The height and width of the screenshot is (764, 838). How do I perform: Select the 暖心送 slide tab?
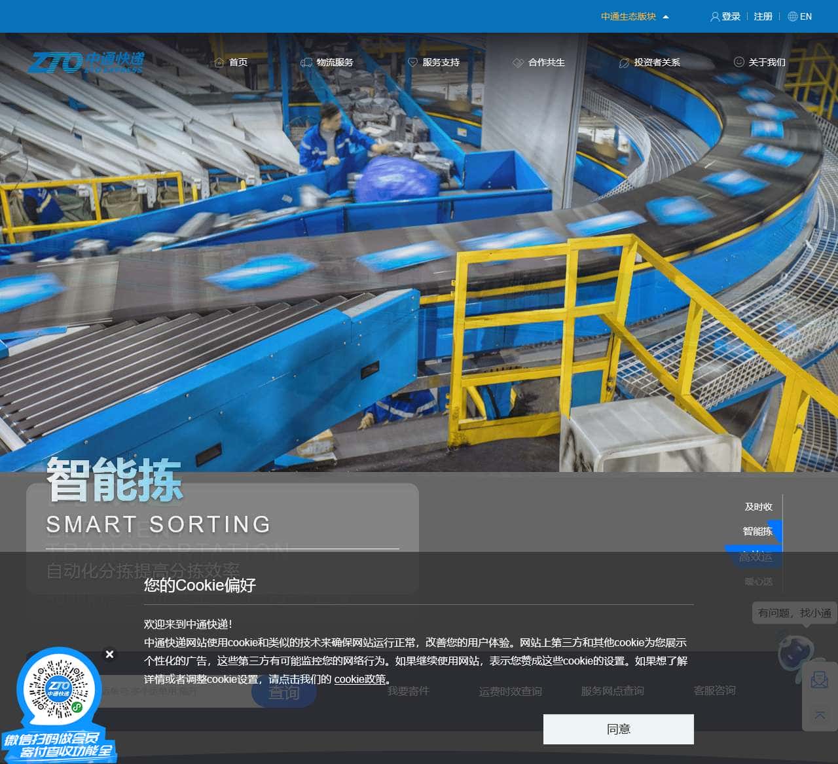(x=758, y=581)
